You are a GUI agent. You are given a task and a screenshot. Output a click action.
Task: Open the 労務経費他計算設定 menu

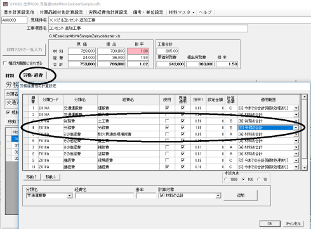pyautogui.click(x=108, y=12)
